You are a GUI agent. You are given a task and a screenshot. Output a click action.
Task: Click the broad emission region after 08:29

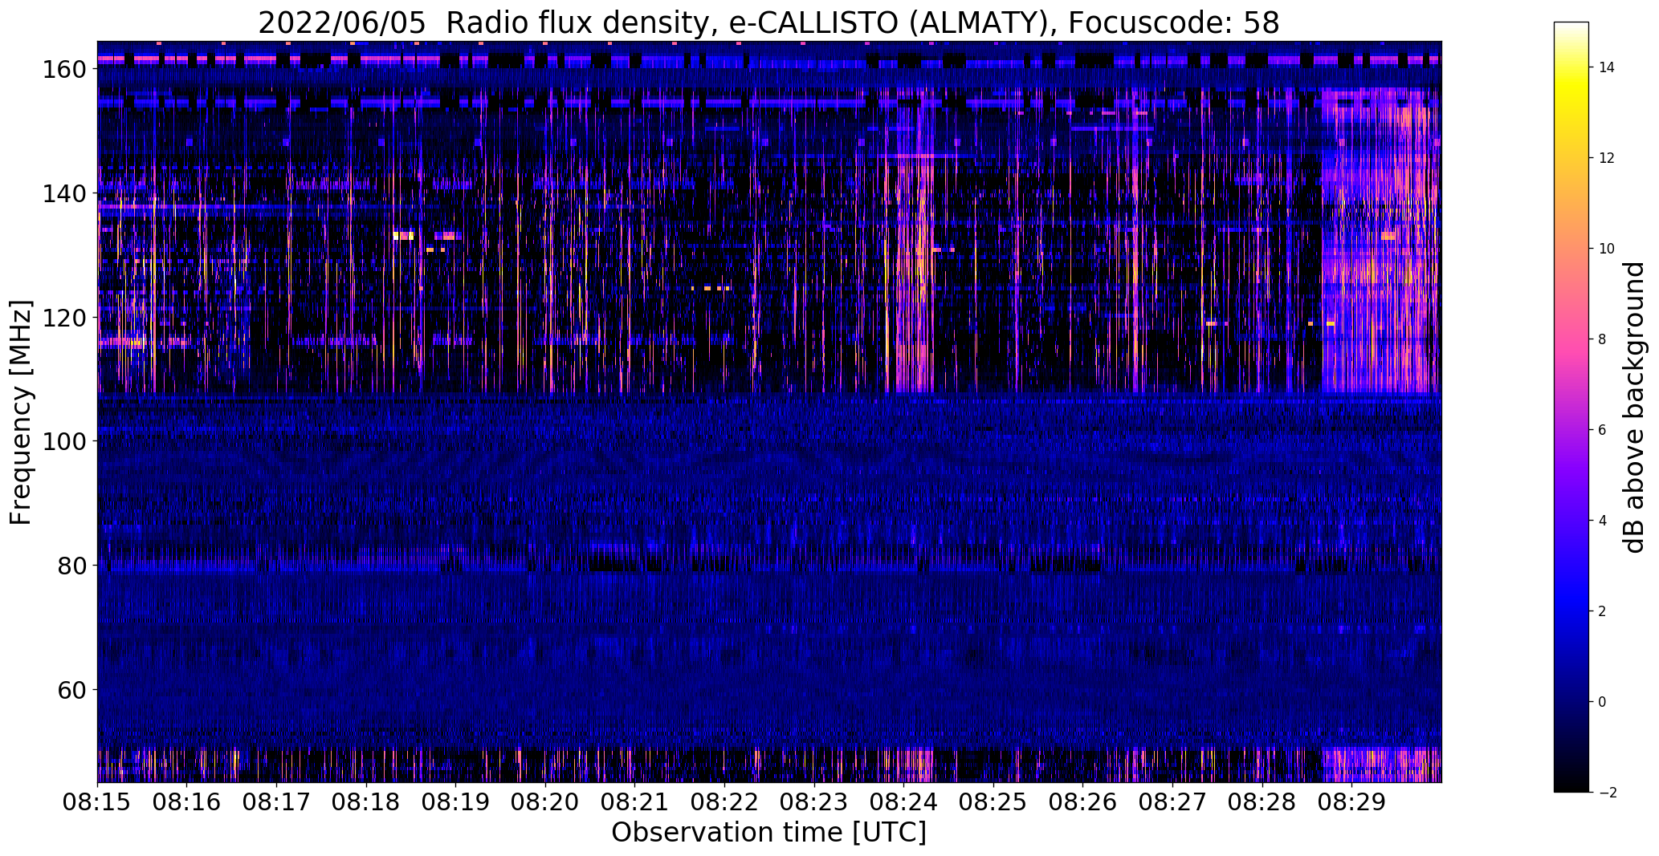pyautogui.click(x=1380, y=241)
